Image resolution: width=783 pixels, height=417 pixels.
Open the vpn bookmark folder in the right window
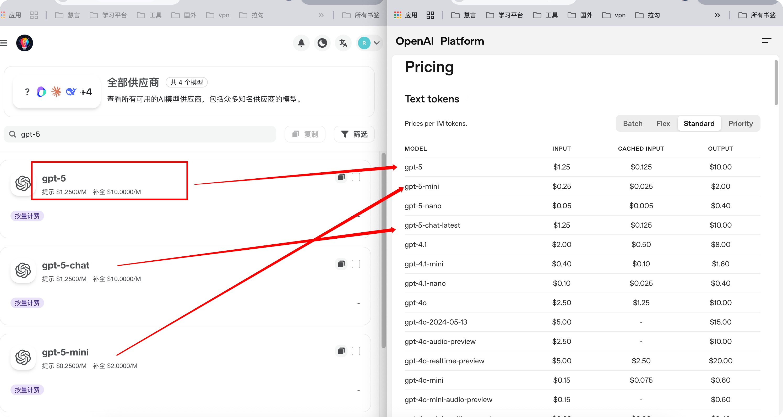point(614,15)
